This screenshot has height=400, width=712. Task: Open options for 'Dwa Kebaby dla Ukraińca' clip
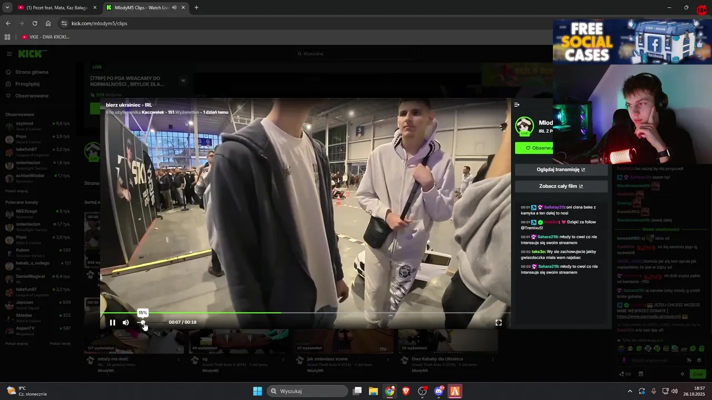click(492, 359)
